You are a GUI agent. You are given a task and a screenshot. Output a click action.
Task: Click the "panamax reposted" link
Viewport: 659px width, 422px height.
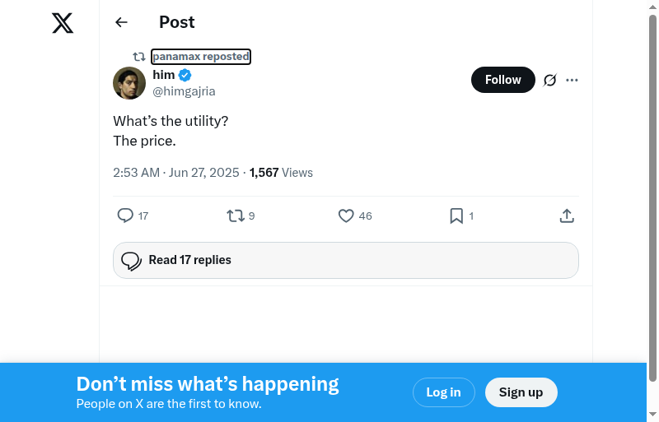click(201, 57)
